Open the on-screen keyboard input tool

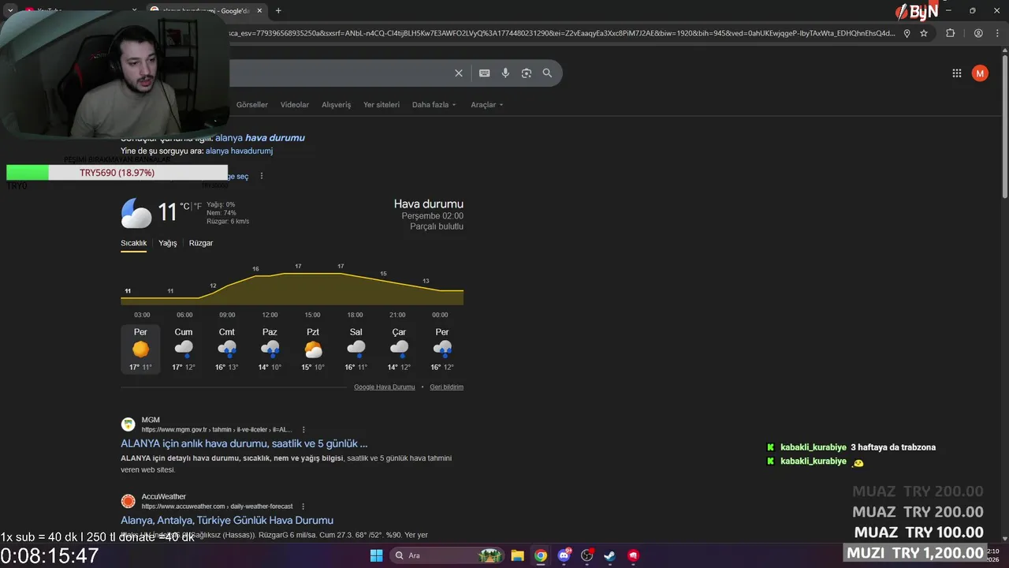(485, 73)
